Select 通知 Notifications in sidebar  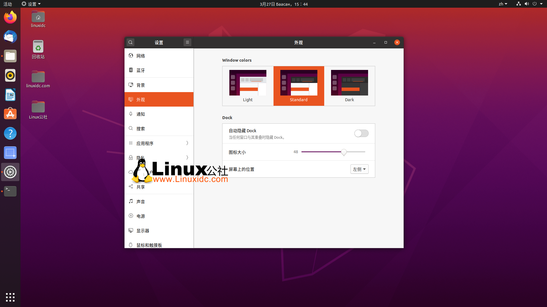[159, 114]
